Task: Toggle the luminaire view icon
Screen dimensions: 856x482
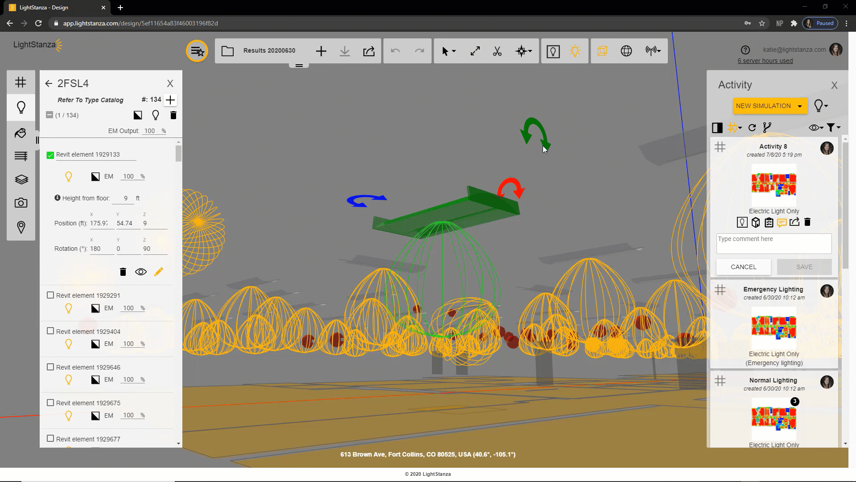Action: (553, 51)
